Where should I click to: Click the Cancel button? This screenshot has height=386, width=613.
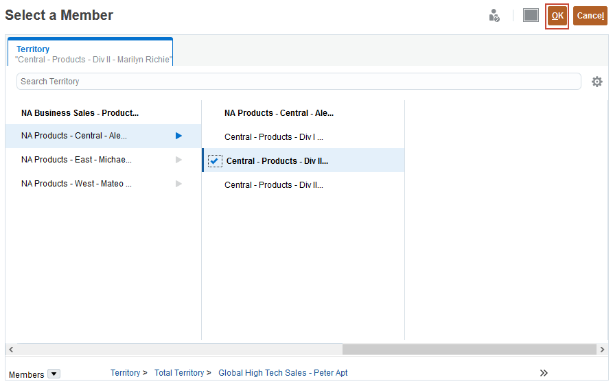(x=590, y=16)
